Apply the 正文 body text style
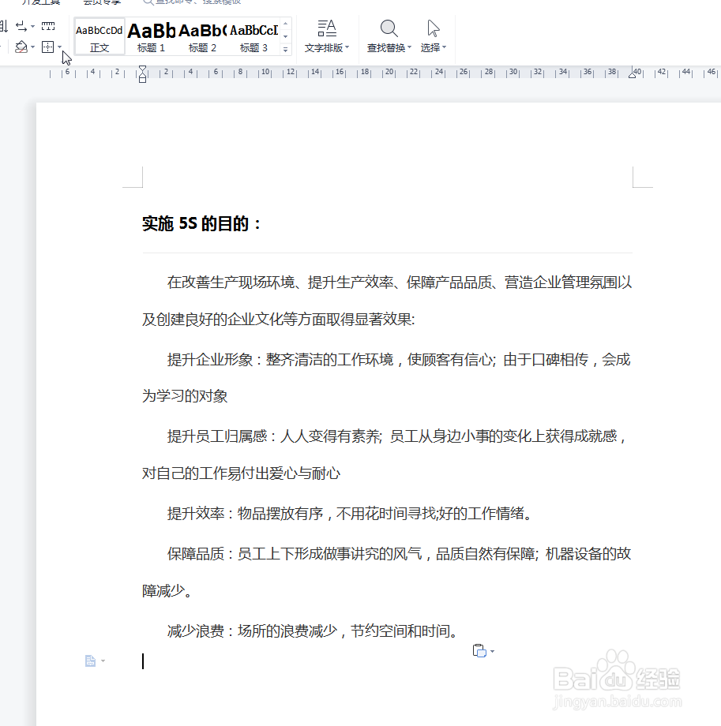This screenshot has height=726, width=721. pos(100,36)
